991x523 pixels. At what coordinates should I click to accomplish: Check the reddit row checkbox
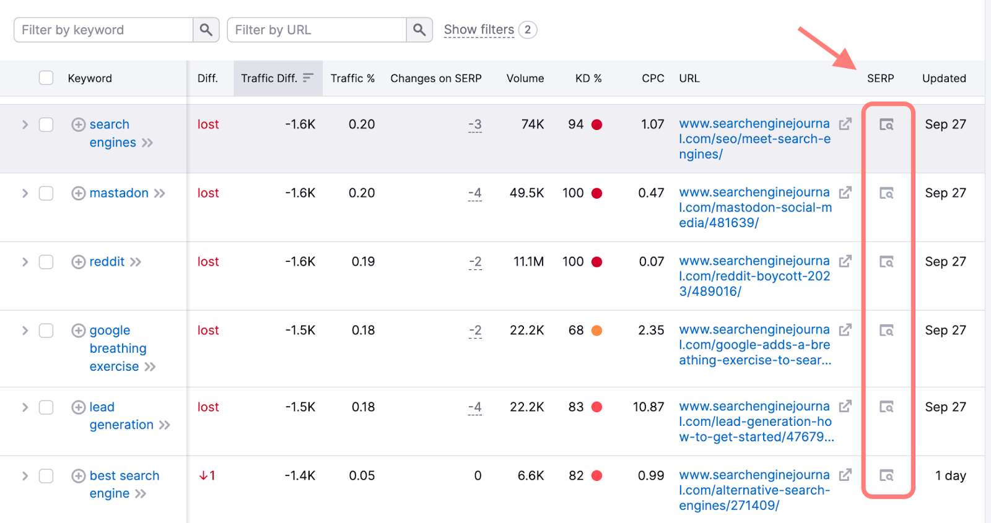46,262
